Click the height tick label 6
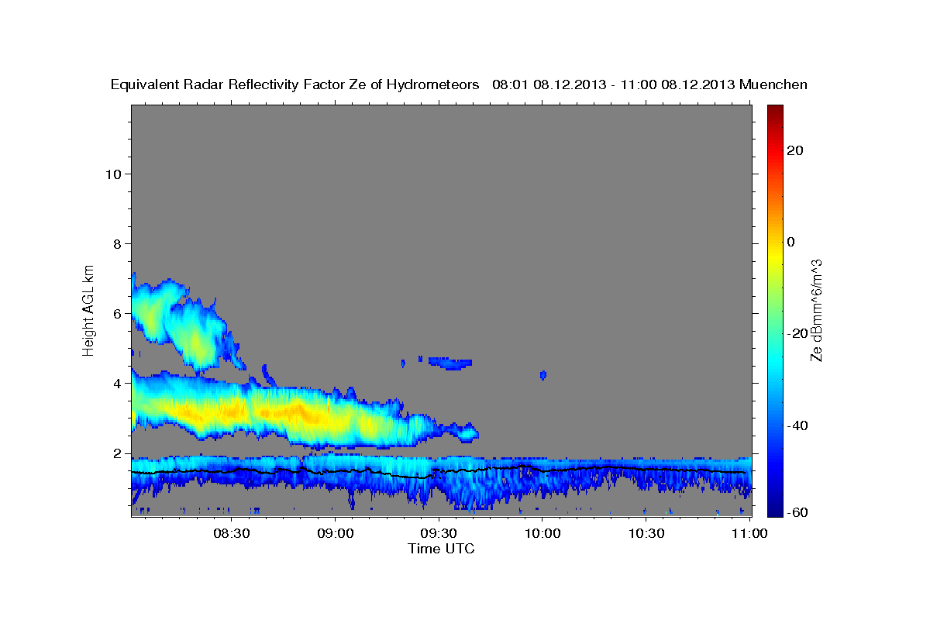 point(117,314)
